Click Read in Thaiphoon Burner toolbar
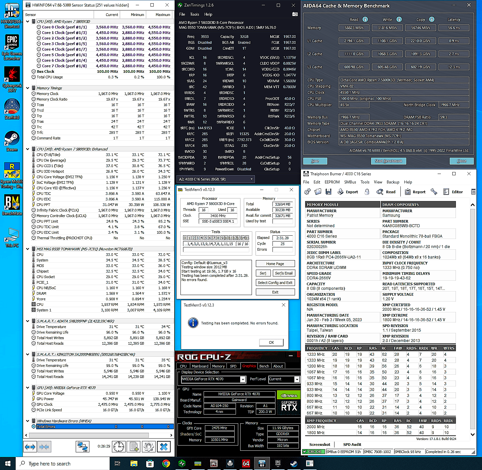 [386, 192]
